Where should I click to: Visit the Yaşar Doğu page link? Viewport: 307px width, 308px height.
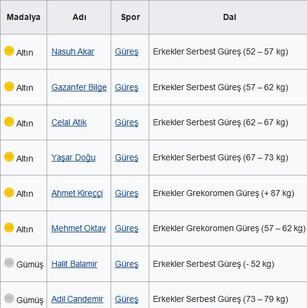pyautogui.click(x=73, y=158)
